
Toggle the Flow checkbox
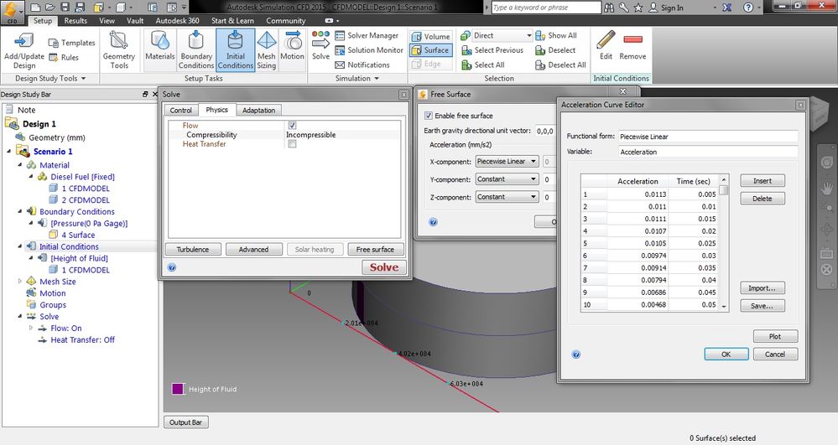292,126
